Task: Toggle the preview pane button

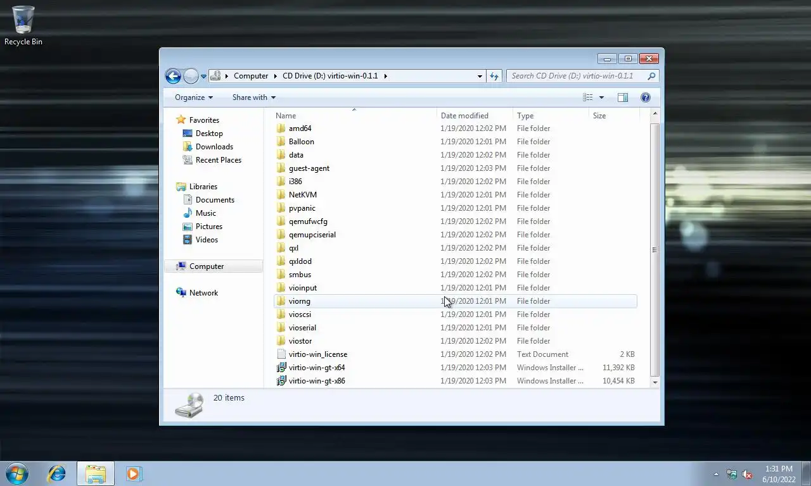Action: (623, 97)
